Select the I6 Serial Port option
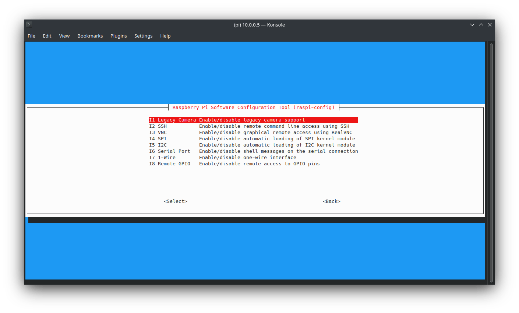 point(227,151)
